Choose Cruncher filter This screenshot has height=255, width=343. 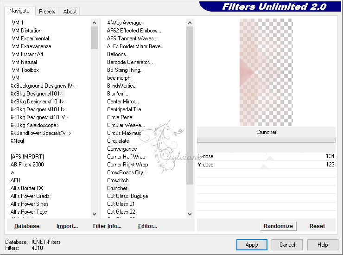[x=117, y=188]
